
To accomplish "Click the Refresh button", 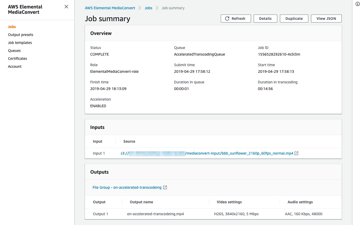I will [236, 19].
